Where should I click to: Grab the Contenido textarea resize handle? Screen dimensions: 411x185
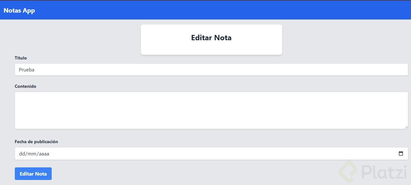tap(406, 127)
